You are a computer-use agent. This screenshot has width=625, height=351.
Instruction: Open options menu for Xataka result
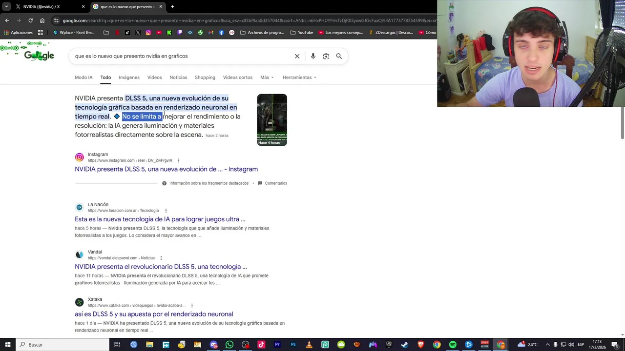pyautogui.click(x=192, y=306)
